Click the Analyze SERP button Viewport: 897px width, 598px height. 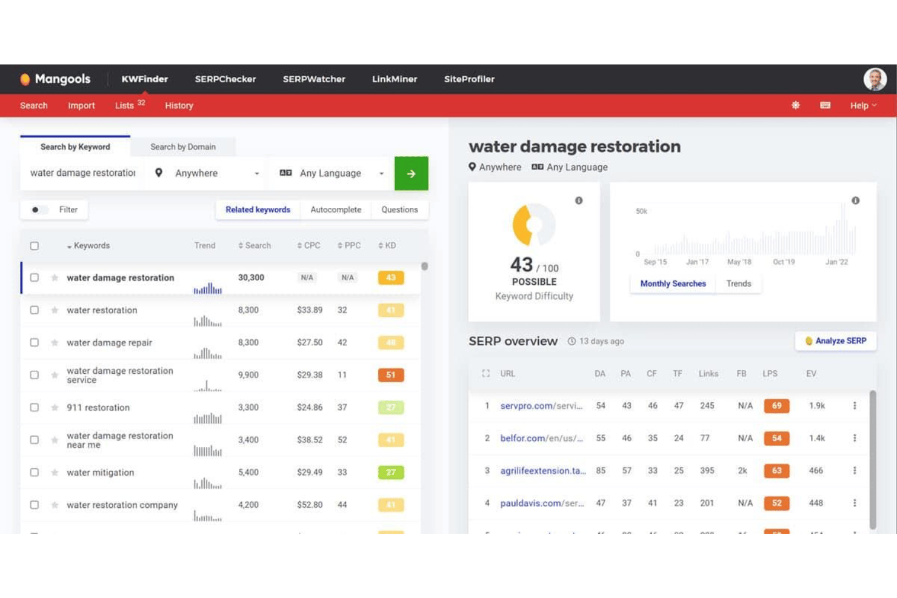(x=836, y=341)
